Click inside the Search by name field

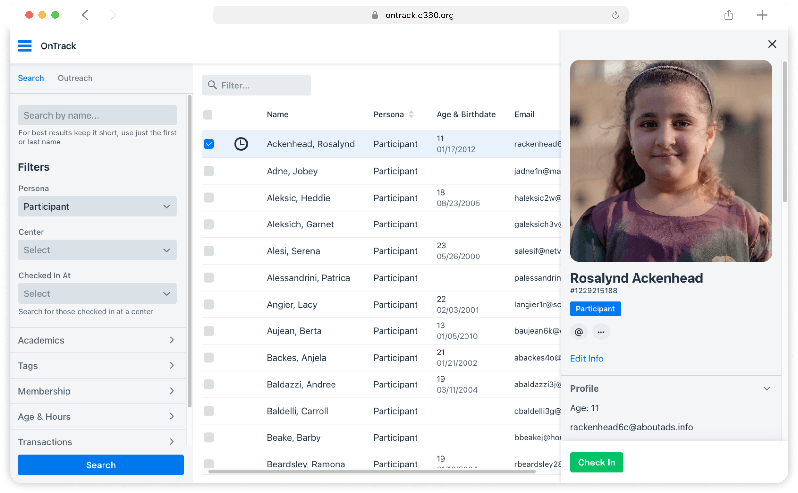(97, 115)
